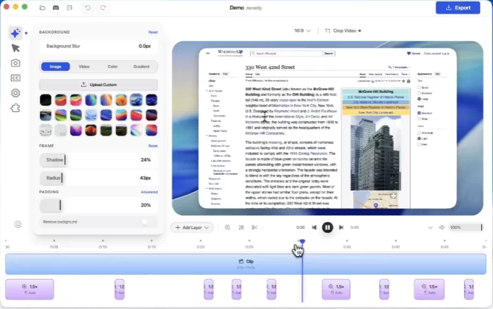
Task: Switch to the Video background tab
Action: (84, 66)
